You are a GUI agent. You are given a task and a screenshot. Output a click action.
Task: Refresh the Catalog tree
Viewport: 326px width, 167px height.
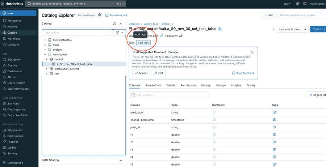[x=114, y=24]
